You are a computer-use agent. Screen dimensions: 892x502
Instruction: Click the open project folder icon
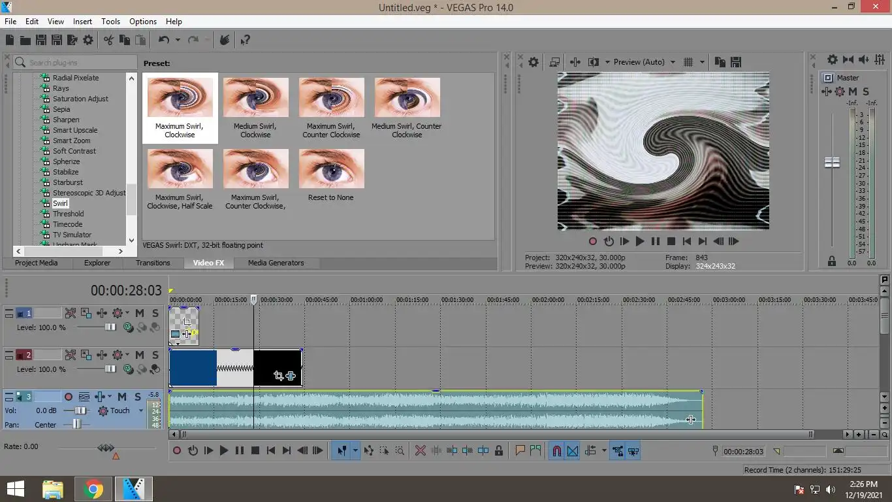point(25,40)
